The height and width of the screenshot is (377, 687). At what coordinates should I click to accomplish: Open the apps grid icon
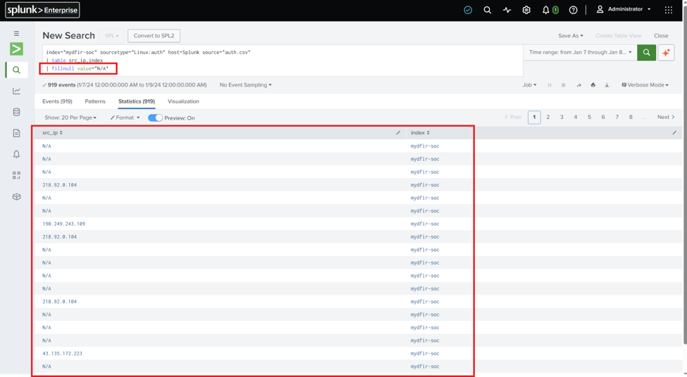(x=668, y=10)
